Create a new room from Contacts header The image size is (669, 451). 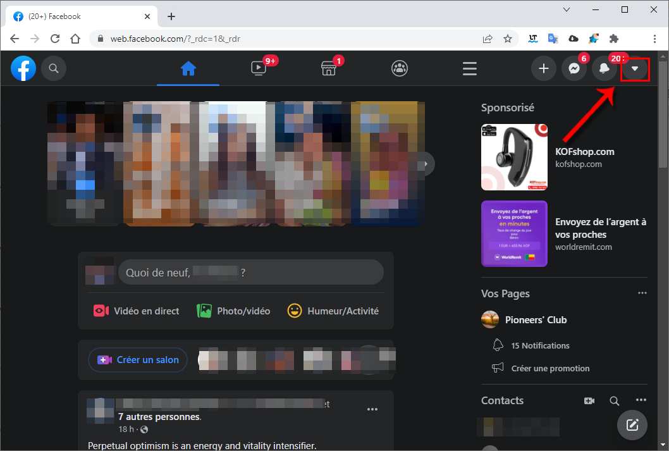tap(589, 400)
